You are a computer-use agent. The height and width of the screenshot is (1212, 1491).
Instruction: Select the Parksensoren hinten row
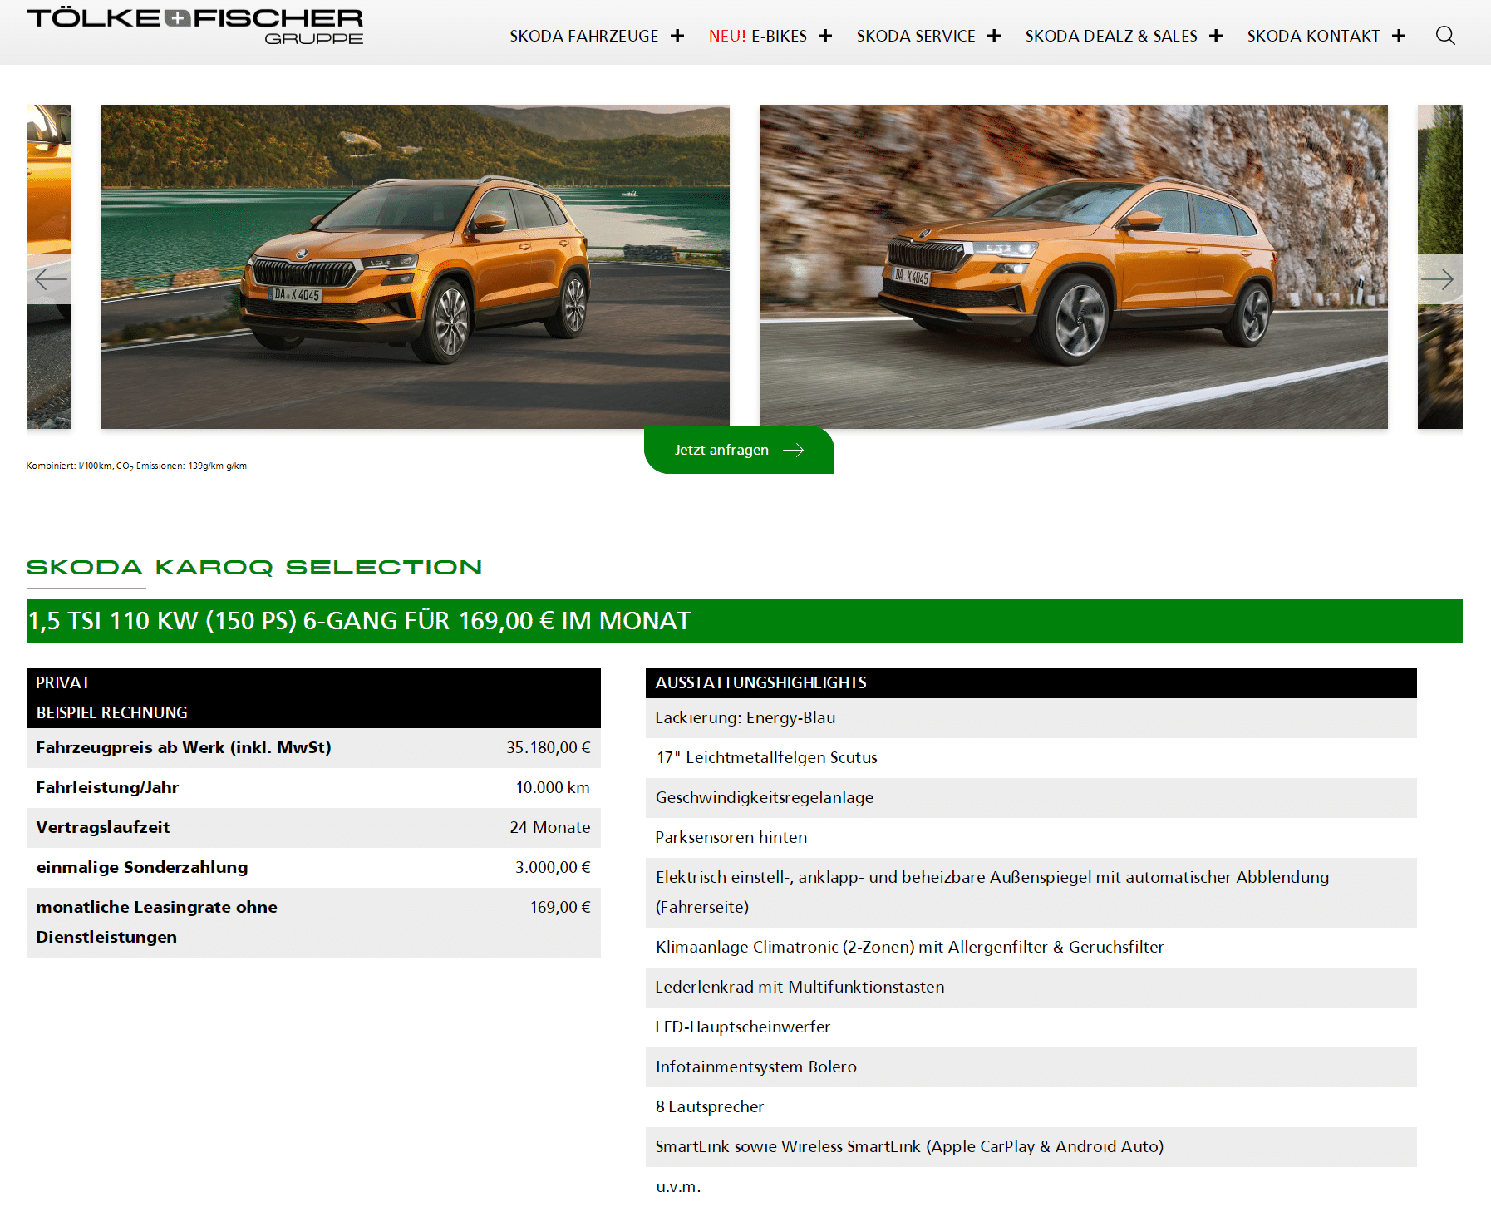point(1031,837)
